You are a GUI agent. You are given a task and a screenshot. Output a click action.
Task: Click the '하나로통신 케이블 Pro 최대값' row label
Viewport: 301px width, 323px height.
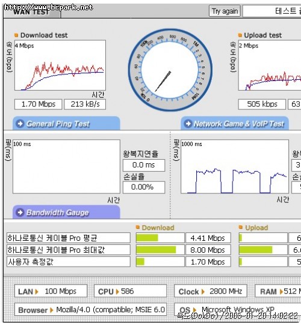69,250
